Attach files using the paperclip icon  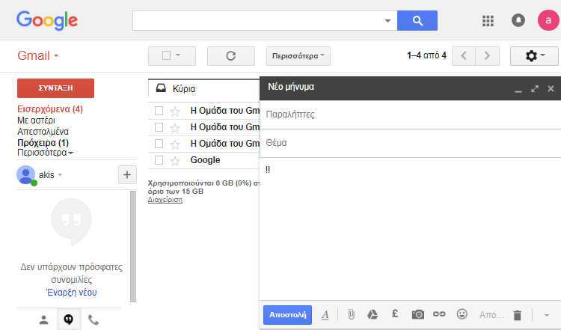click(351, 314)
